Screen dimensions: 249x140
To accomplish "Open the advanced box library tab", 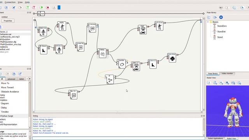I will pyautogui.click(x=11, y=79).
